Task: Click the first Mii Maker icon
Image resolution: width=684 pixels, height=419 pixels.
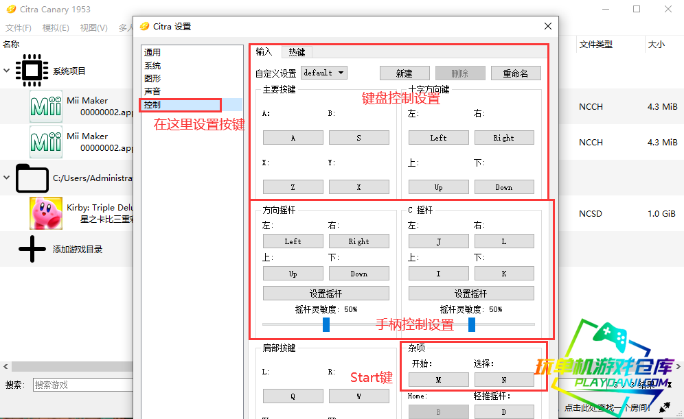Action: click(x=46, y=106)
